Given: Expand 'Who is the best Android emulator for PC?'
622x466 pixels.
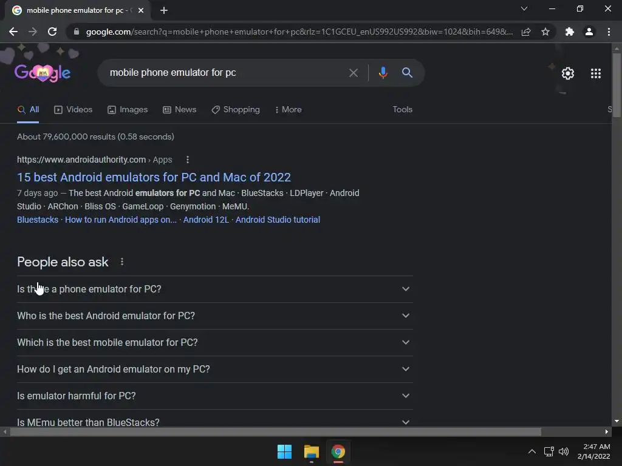Looking at the screenshot, I should click(214, 316).
